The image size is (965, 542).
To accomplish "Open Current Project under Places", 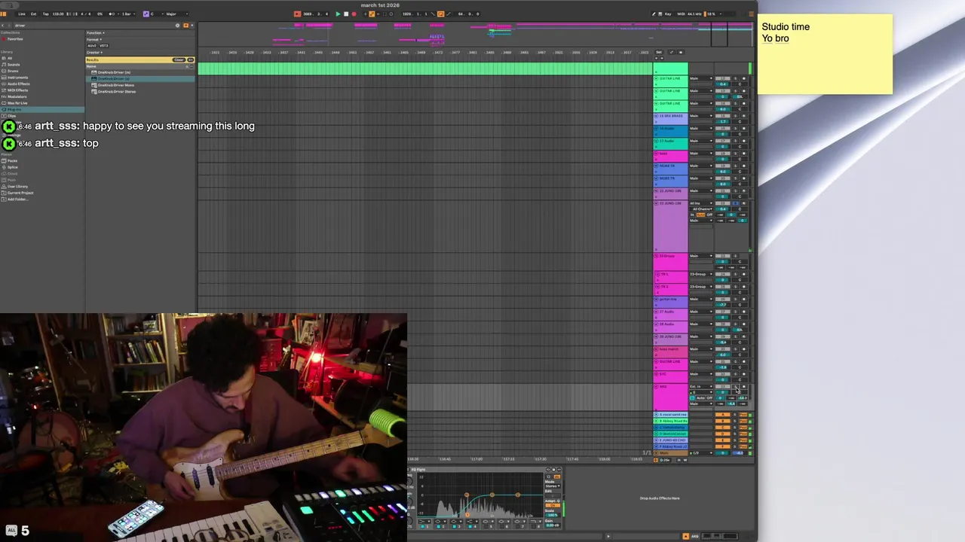I will (20, 193).
